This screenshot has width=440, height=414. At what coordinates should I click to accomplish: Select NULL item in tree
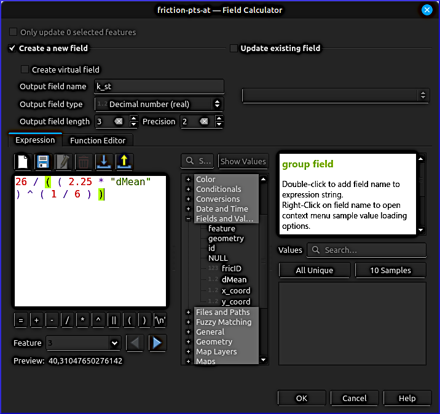pyautogui.click(x=218, y=258)
